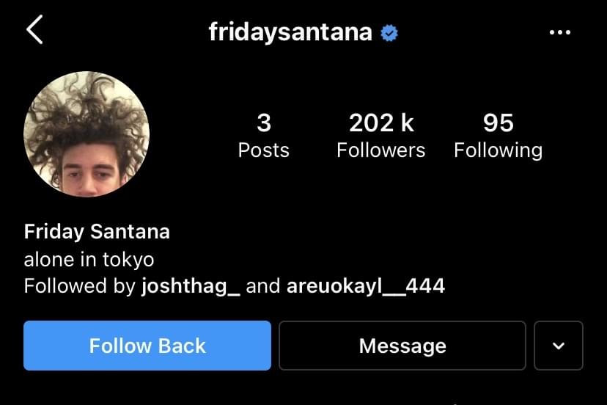This screenshot has width=607, height=405.
Task: Open the 95 Following list
Action: [499, 136]
